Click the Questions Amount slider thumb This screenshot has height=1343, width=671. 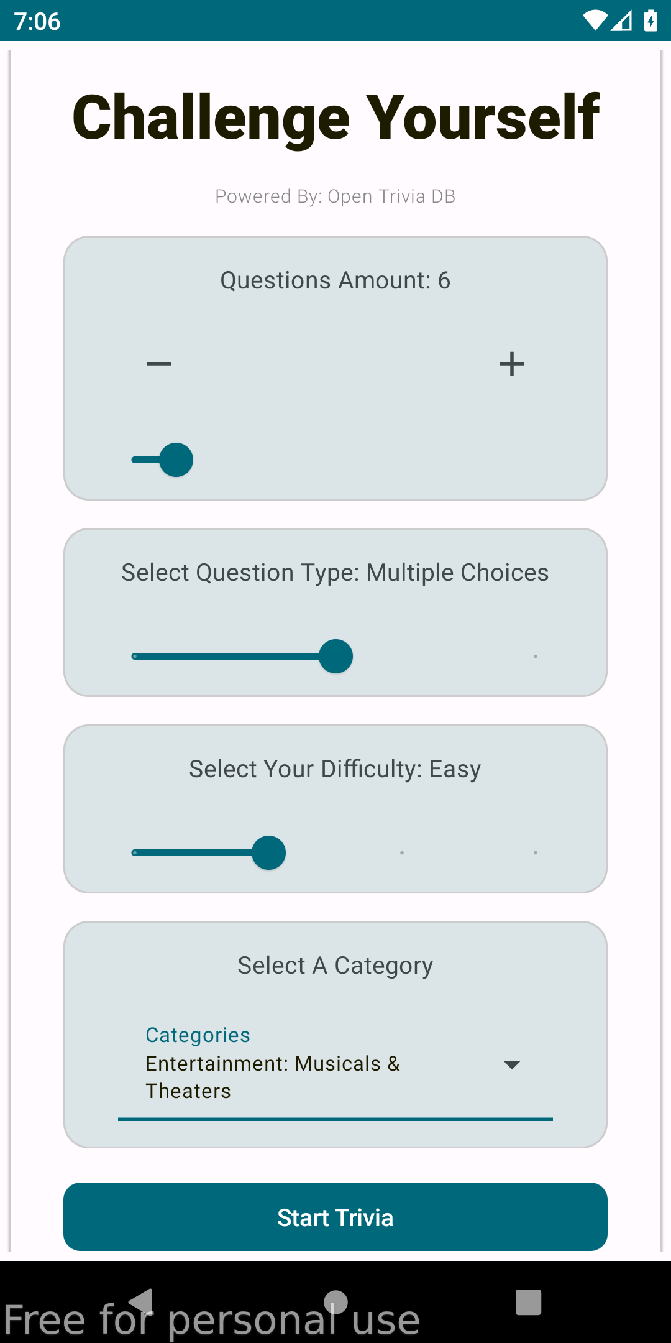coord(176,460)
